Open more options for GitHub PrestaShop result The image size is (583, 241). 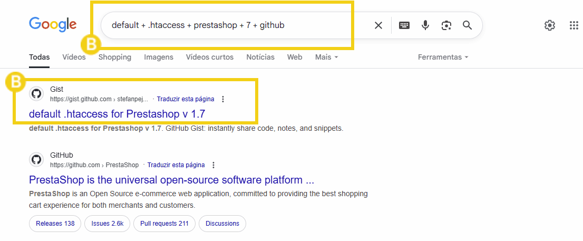pyautogui.click(x=213, y=165)
